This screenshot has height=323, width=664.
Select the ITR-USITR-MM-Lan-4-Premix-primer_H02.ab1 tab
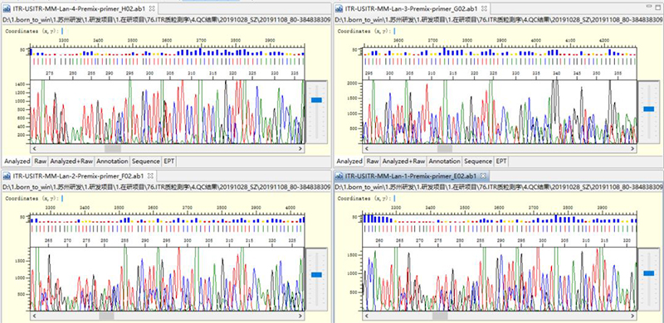[x=79, y=8]
